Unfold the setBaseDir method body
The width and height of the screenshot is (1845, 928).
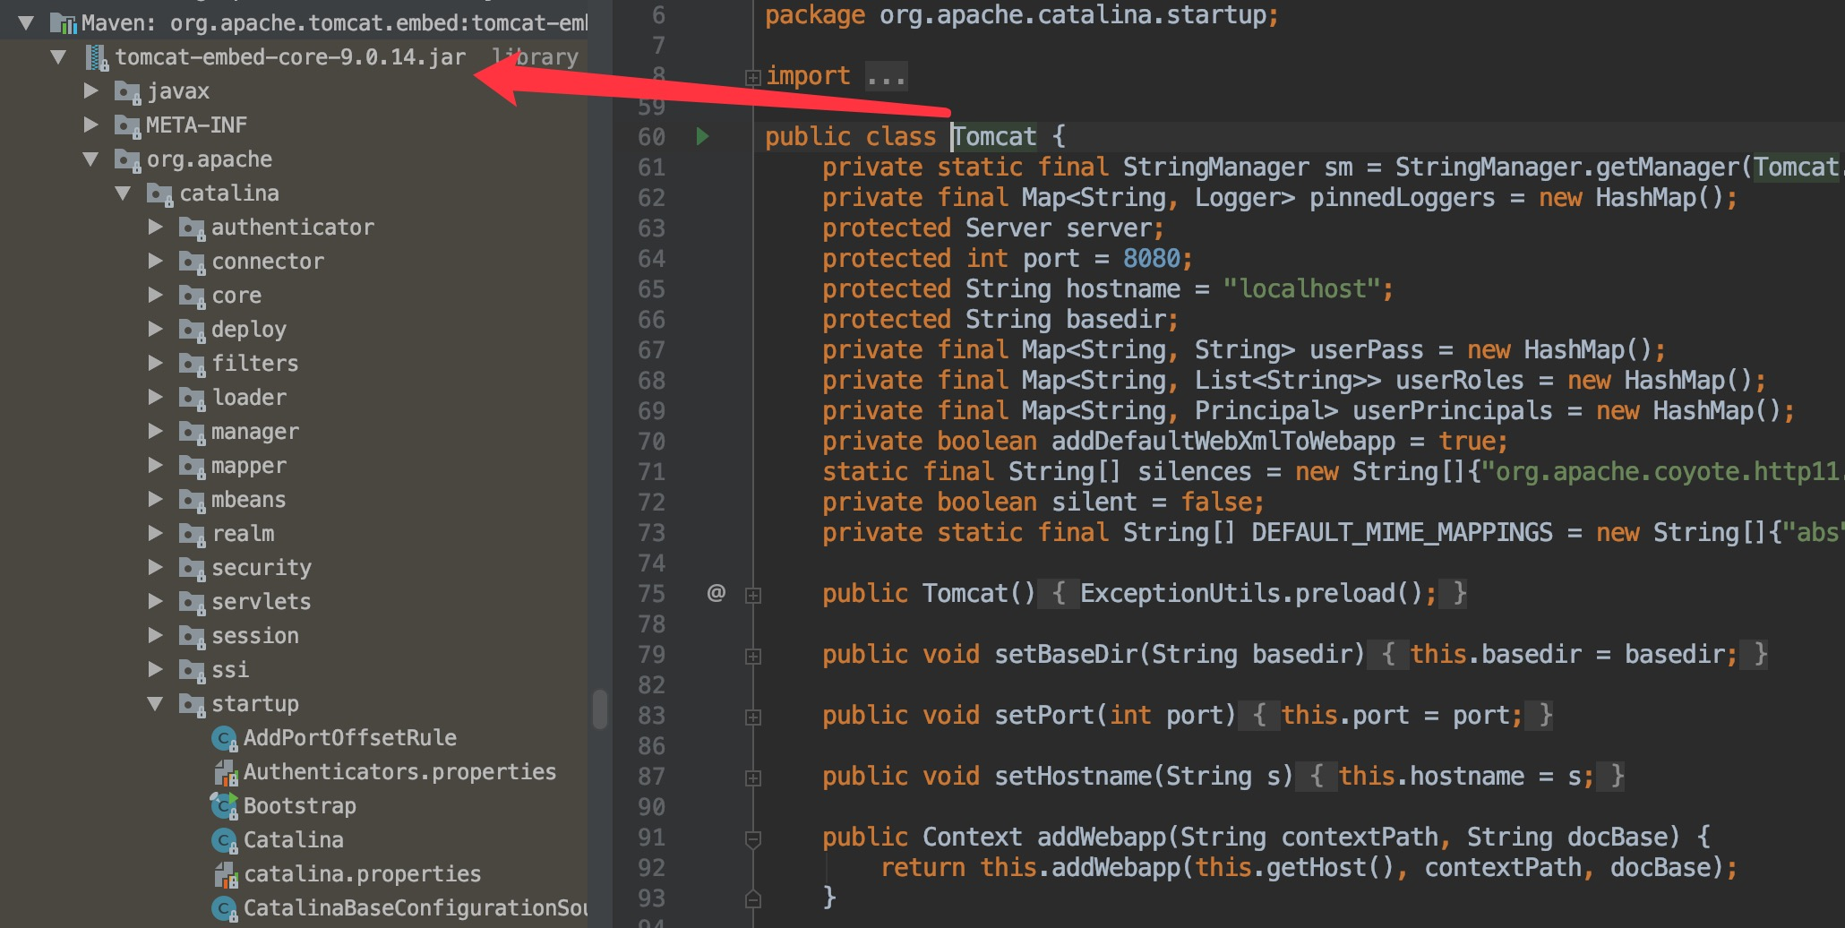click(753, 657)
